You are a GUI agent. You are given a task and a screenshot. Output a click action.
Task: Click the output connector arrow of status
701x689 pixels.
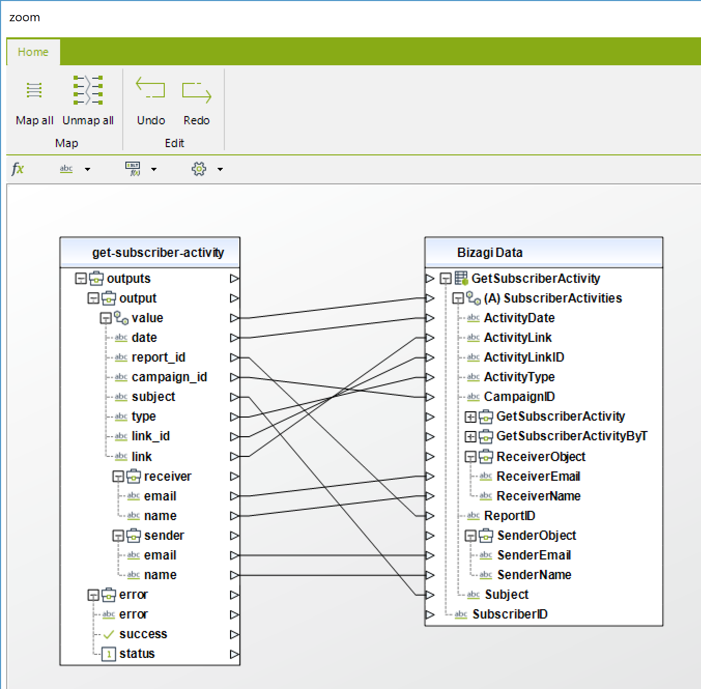[x=235, y=654]
